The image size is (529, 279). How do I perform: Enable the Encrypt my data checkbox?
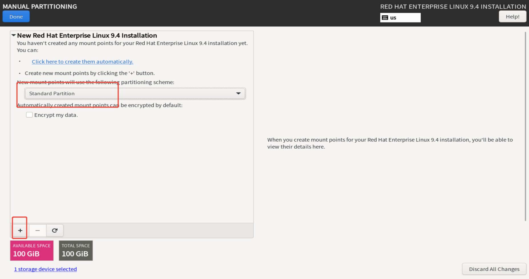(29, 115)
